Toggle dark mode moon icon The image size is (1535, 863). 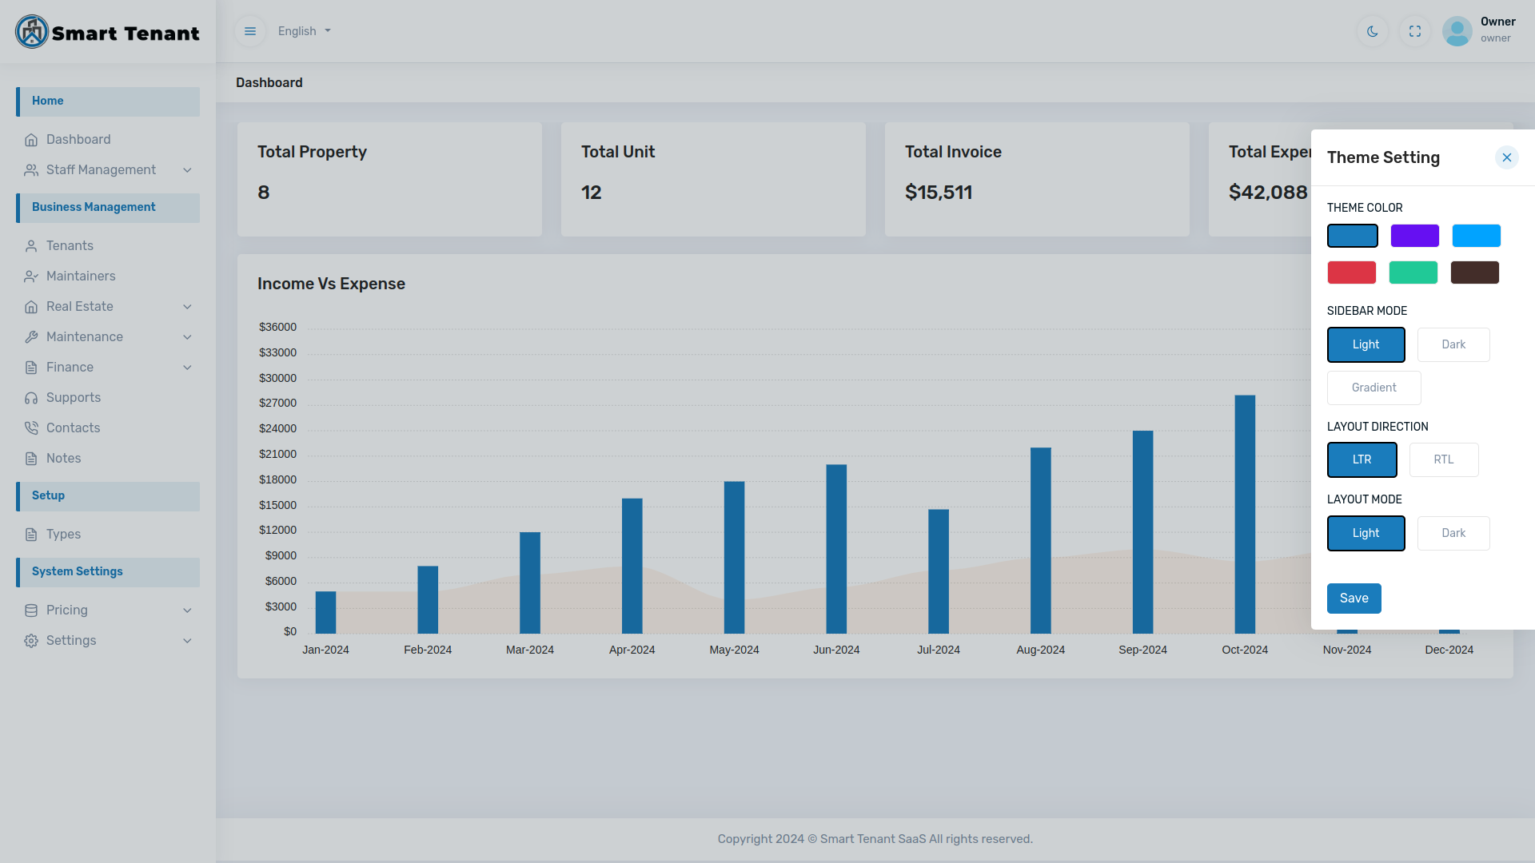click(1373, 31)
